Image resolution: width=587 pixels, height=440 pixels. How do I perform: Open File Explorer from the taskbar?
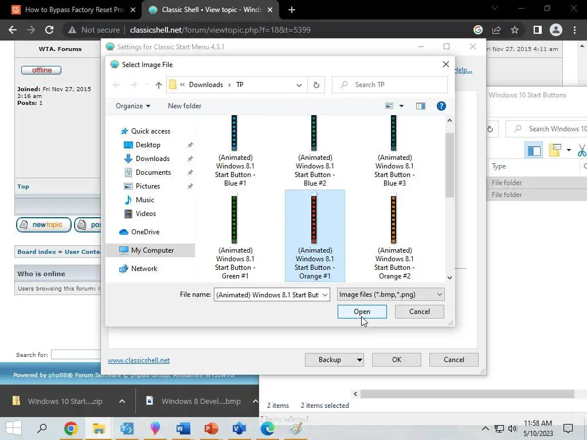point(99,428)
